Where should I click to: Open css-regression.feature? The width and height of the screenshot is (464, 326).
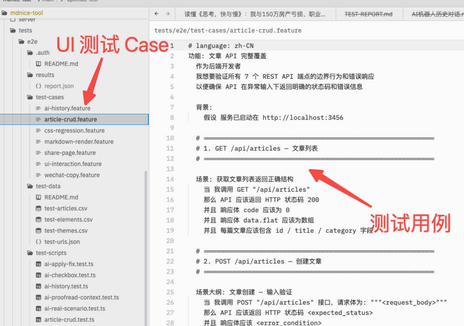(74, 131)
